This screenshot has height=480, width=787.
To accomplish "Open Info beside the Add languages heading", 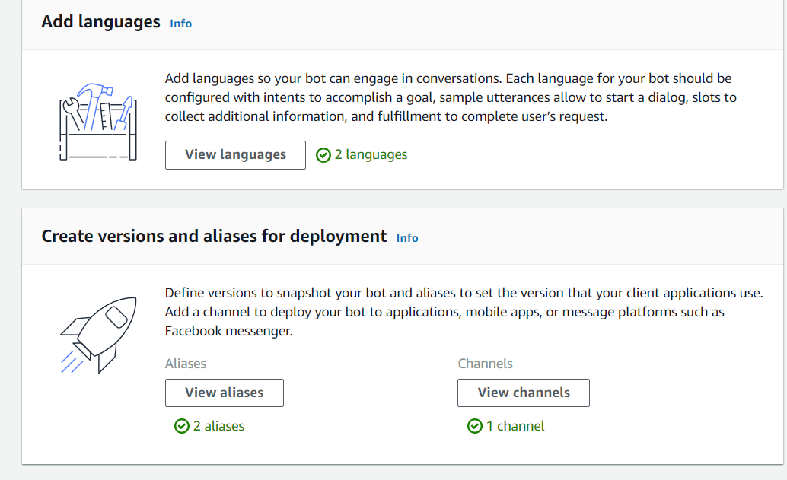I will pos(180,24).
